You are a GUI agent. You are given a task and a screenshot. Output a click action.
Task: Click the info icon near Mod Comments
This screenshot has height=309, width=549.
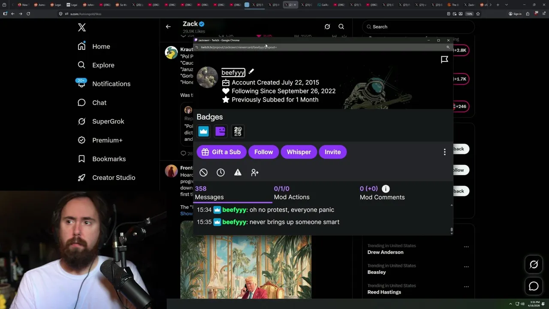pyautogui.click(x=386, y=189)
